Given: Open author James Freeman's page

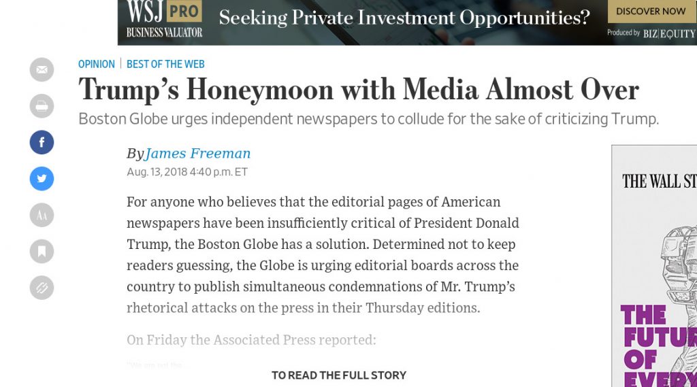Looking at the screenshot, I should click(x=197, y=153).
